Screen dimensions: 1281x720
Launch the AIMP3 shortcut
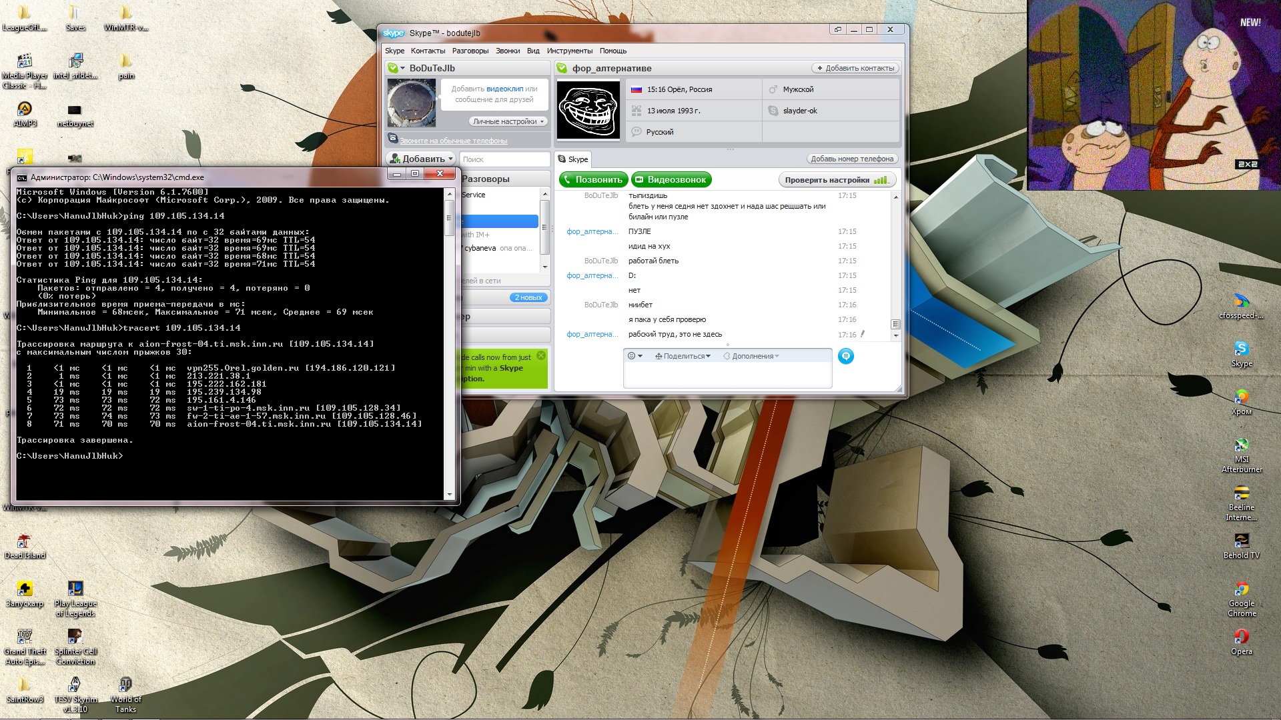25,114
